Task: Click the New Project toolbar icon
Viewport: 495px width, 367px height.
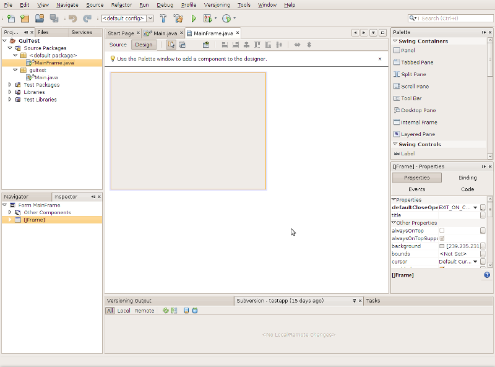Action: point(25,19)
